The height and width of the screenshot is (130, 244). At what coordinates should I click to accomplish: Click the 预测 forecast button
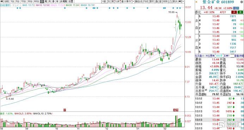click(x=165, y=1)
